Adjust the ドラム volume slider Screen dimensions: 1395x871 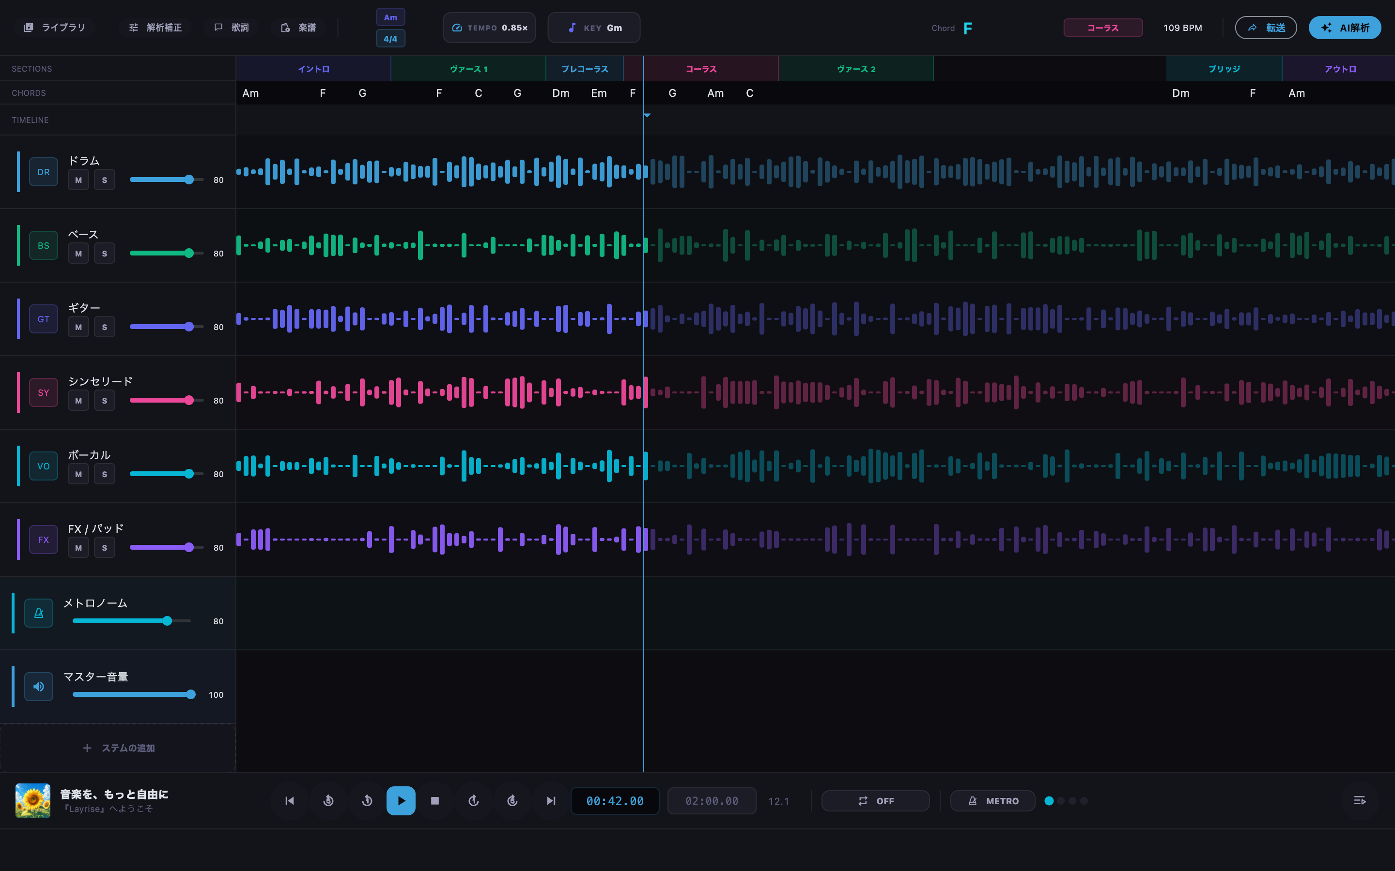167,180
